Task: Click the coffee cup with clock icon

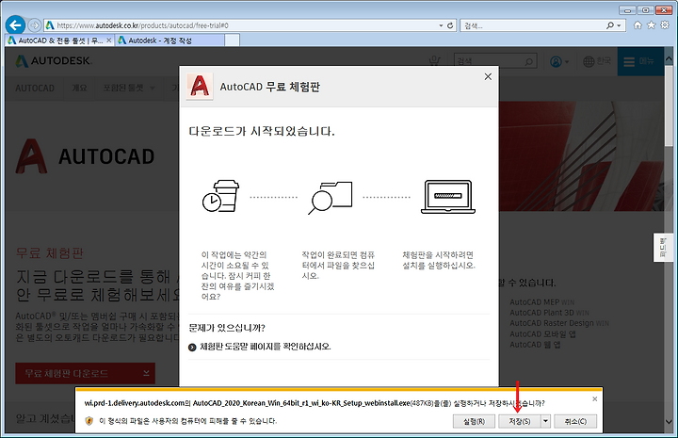Action: coord(221,196)
